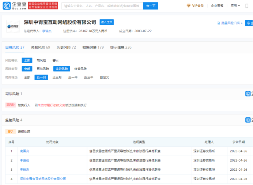Click the VIP会员 crown icon
Screen dimensions: 253x185
(188, 5)
